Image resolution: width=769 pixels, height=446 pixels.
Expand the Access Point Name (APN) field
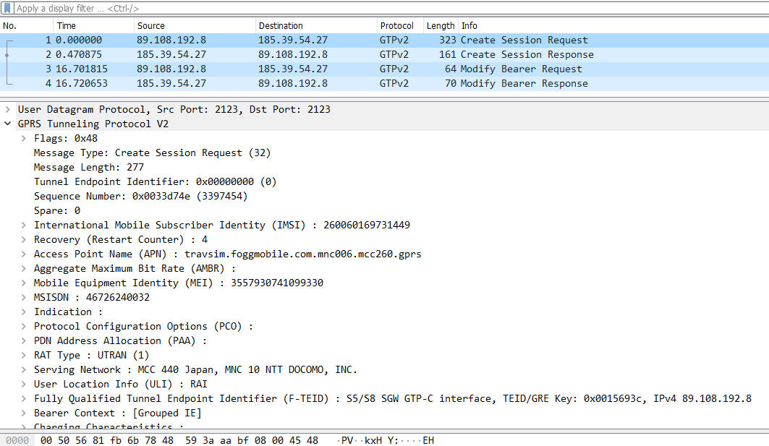(22, 254)
